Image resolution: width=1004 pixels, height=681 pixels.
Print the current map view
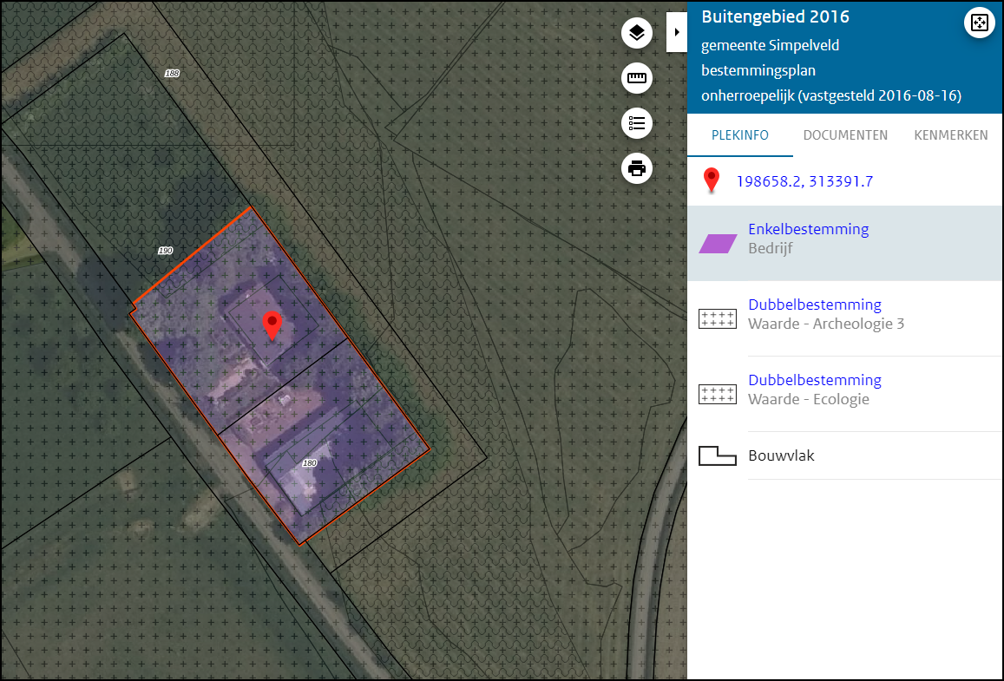pos(637,168)
